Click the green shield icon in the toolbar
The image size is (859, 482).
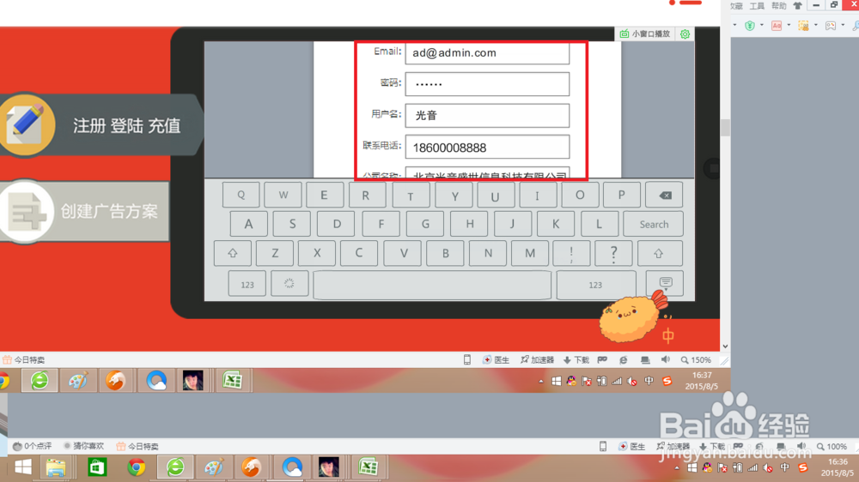pyautogui.click(x=750, y=25)
